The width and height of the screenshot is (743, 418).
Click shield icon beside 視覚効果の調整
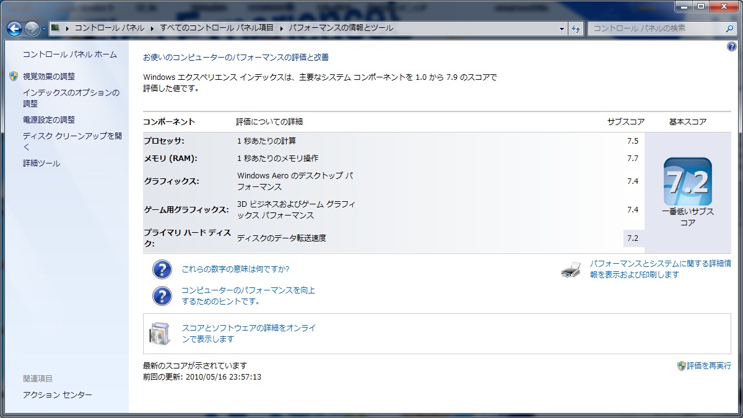click(x=14, y=76)
